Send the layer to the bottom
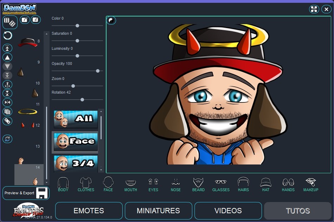 [x=7, y=75]
